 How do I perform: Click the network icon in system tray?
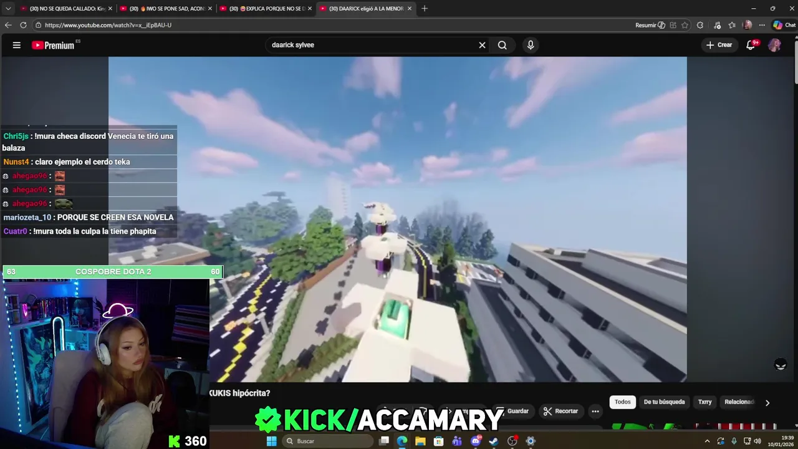click(747, 441)
